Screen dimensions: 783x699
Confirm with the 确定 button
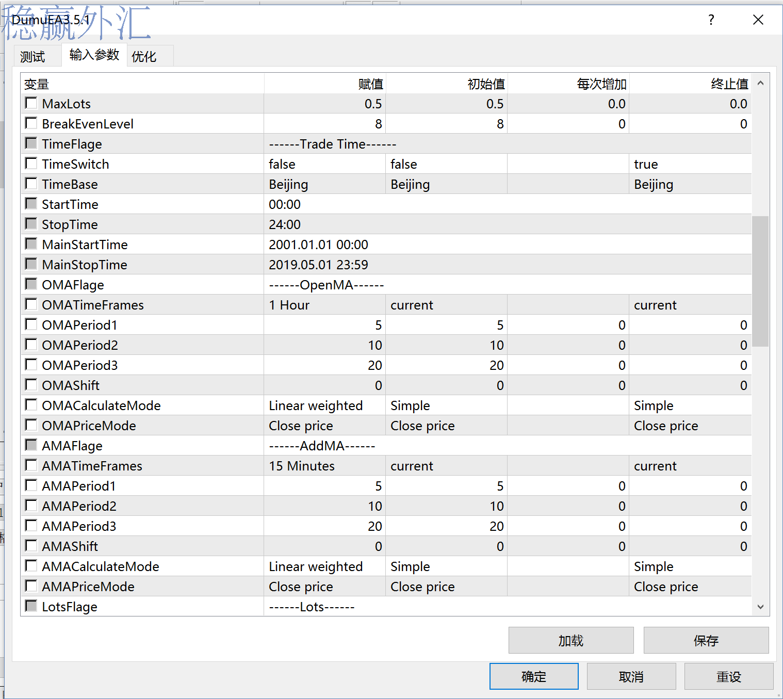(x=534, y=676)
